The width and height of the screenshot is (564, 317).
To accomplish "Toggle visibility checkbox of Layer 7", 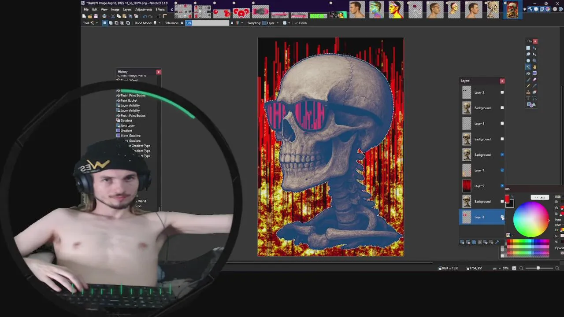I will pos(502,170).
